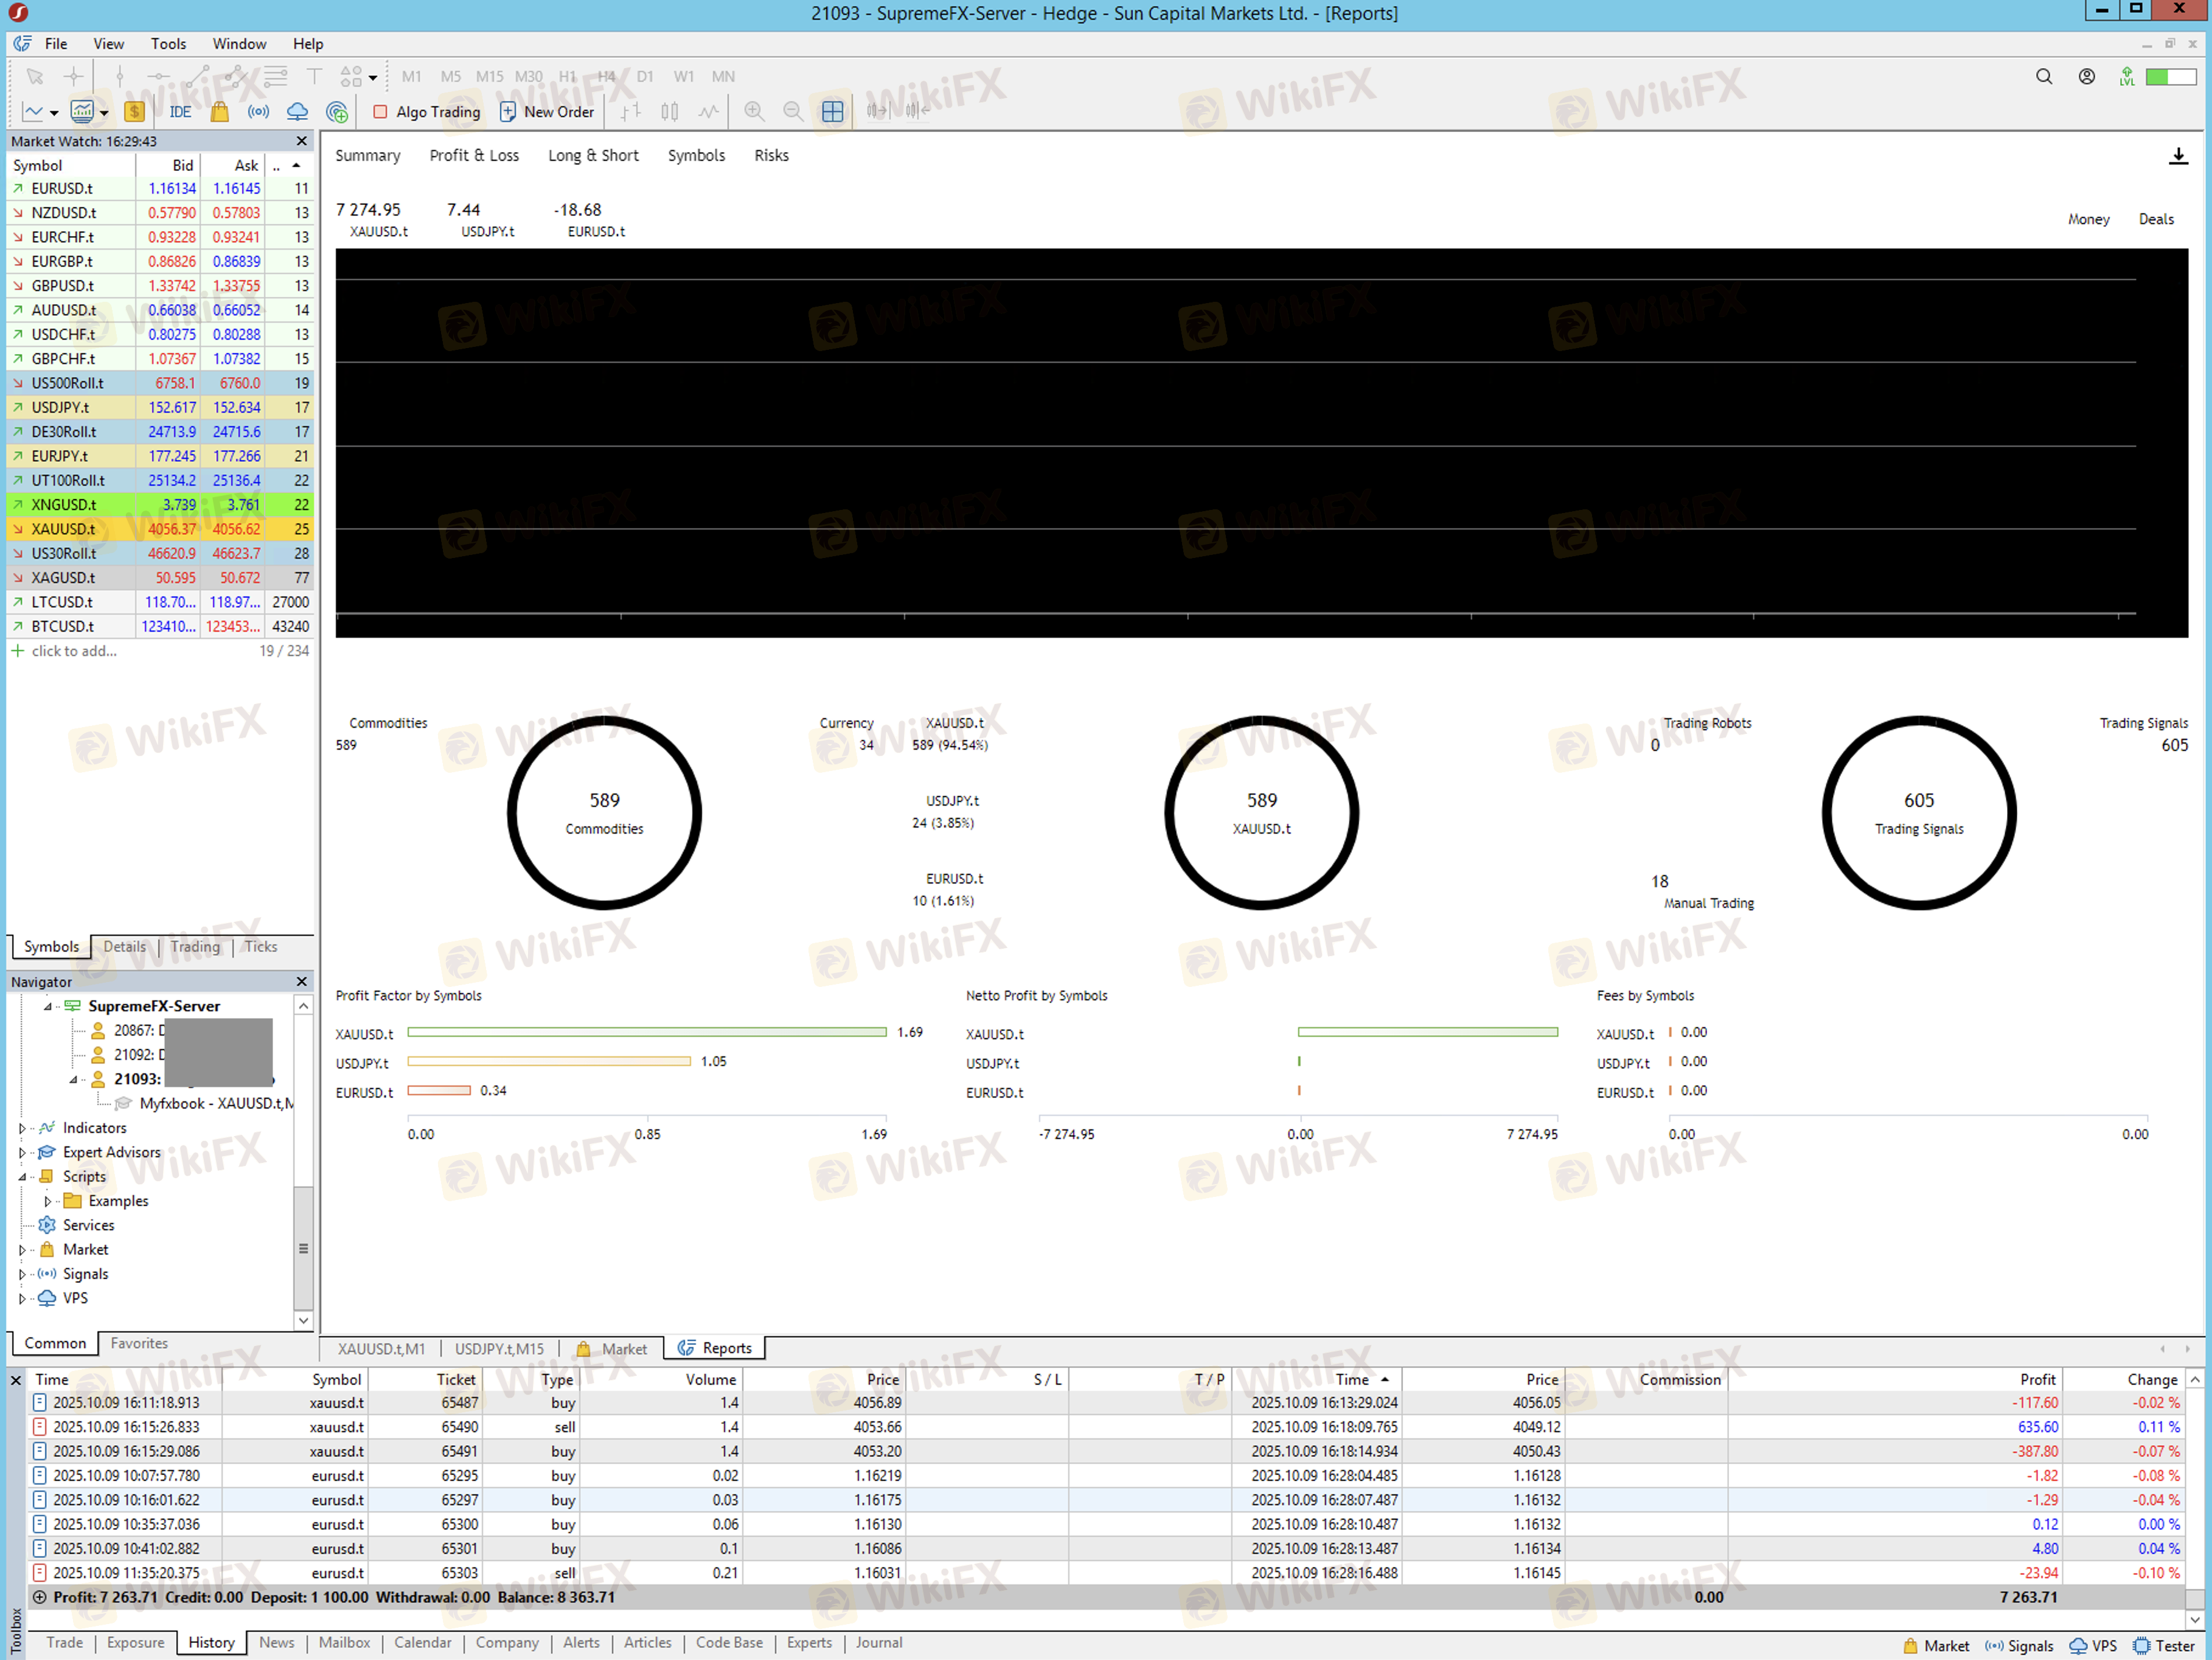Switch the chart to Money view
This screenshot has height=1660, width=2212.
[x=2088, y=219]
